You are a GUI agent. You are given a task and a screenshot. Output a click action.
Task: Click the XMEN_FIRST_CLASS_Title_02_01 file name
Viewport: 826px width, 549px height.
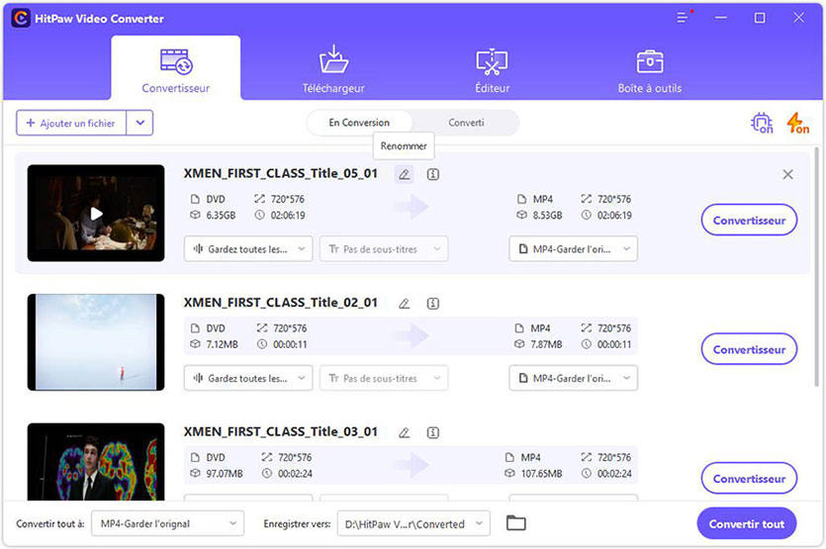pos(280,303)
